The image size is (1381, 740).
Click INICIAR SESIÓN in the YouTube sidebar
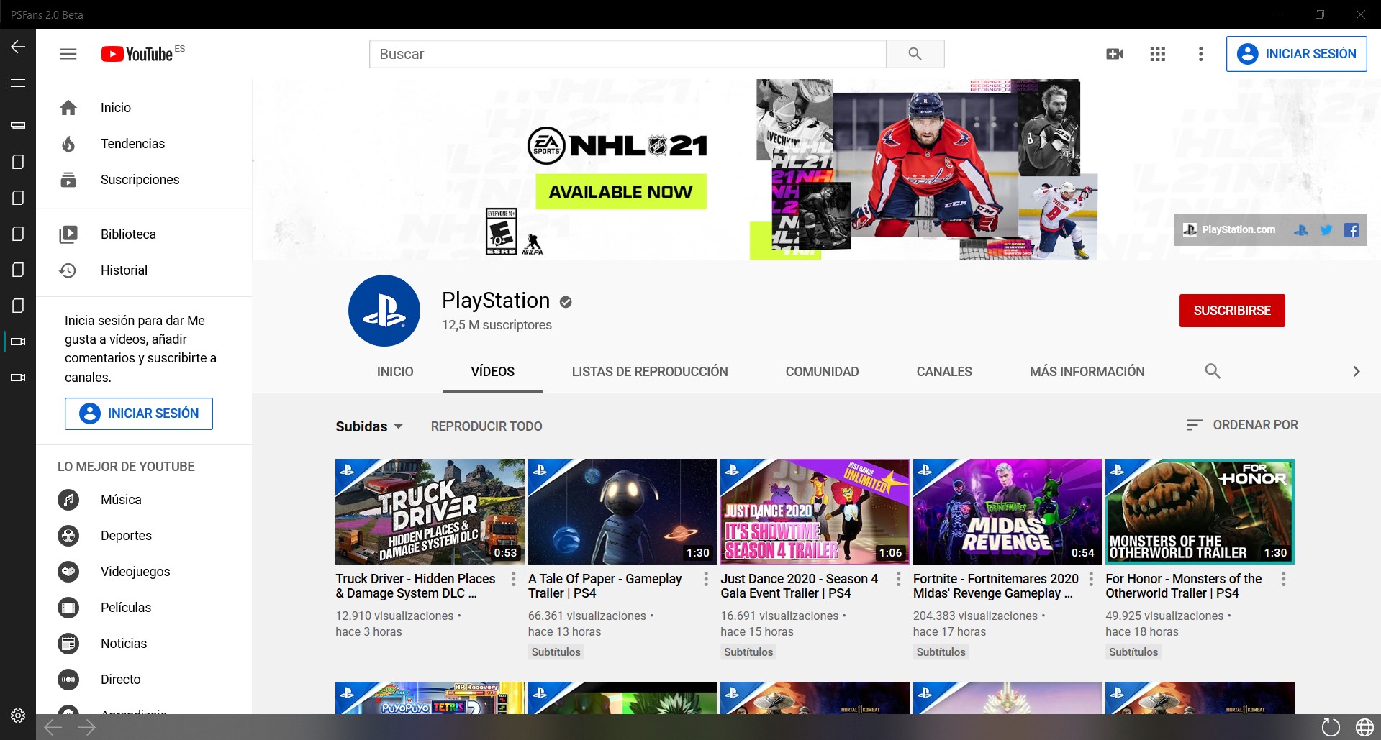139,414
